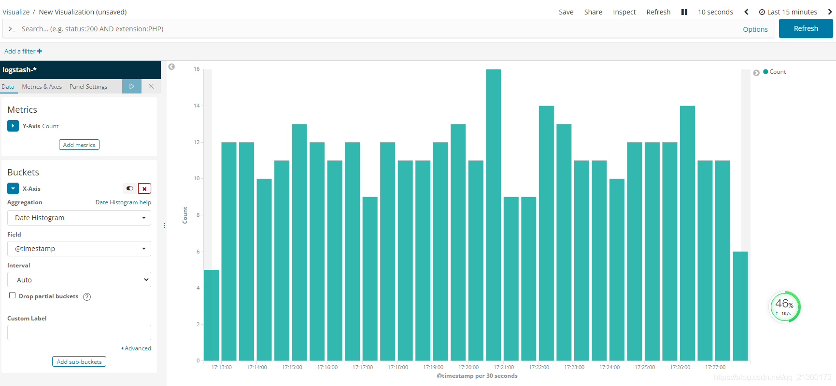
Task: Click the vertical dots panel resizer handle
Action: click(164, 226)
